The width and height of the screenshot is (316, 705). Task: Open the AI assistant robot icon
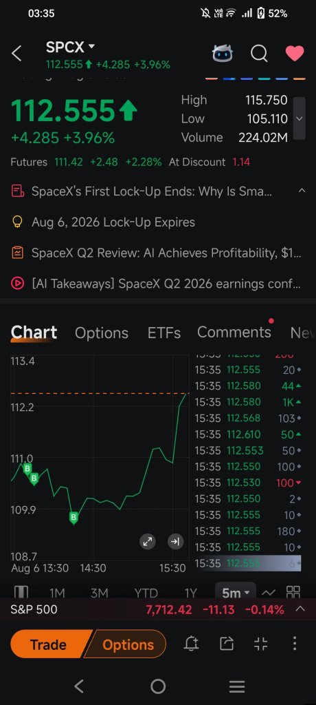pyautogui.click(x=223, y=54)
